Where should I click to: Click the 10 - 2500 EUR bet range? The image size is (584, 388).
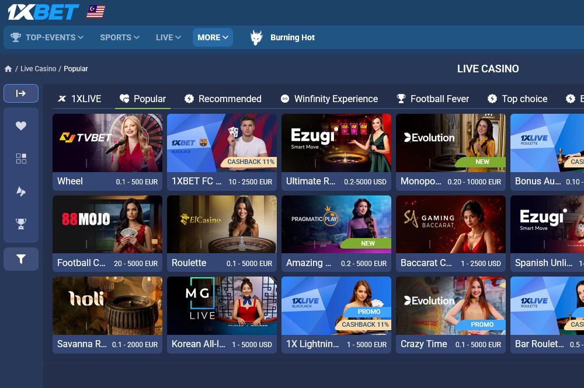[251, 182]
